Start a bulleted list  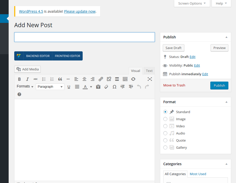pyautogui.click(x=44, y=79)
